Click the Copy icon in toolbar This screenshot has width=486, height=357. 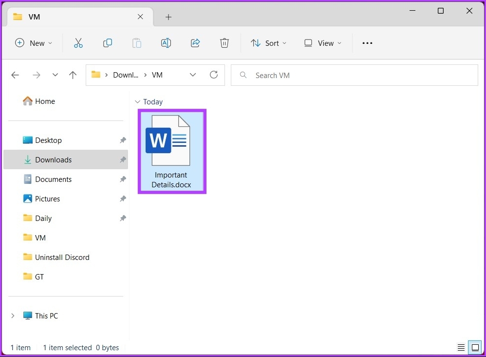tap(108, 43)
